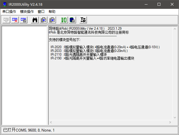179x135 pixels.
Task: Open COM port settings toolbar icon
Action: coord(23,20)
